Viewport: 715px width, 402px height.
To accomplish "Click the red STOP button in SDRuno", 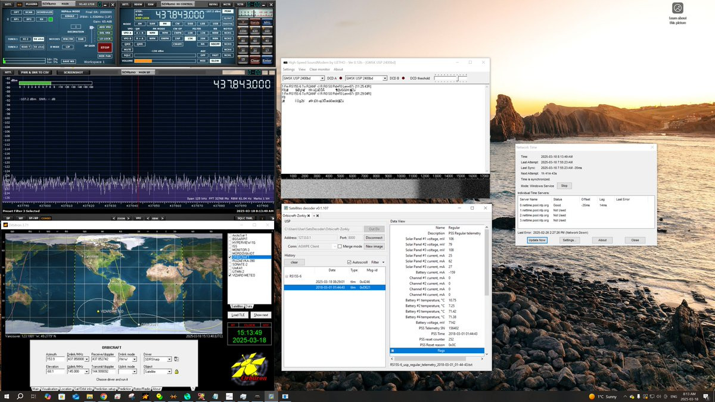I will pyautogui.click(x=105, y=48).
